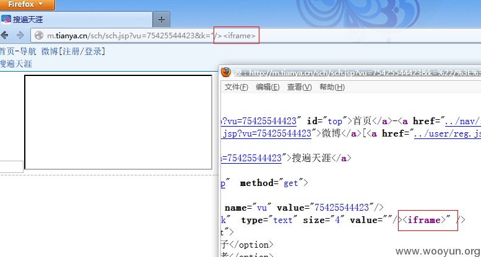Open the orange Firefox menu button
The width and height of the screenshot is (481, 257).
pos(27,4)
